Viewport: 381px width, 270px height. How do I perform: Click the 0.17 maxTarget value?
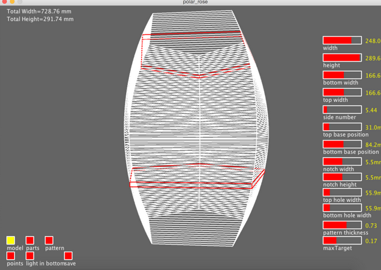[x=371, y=241]
